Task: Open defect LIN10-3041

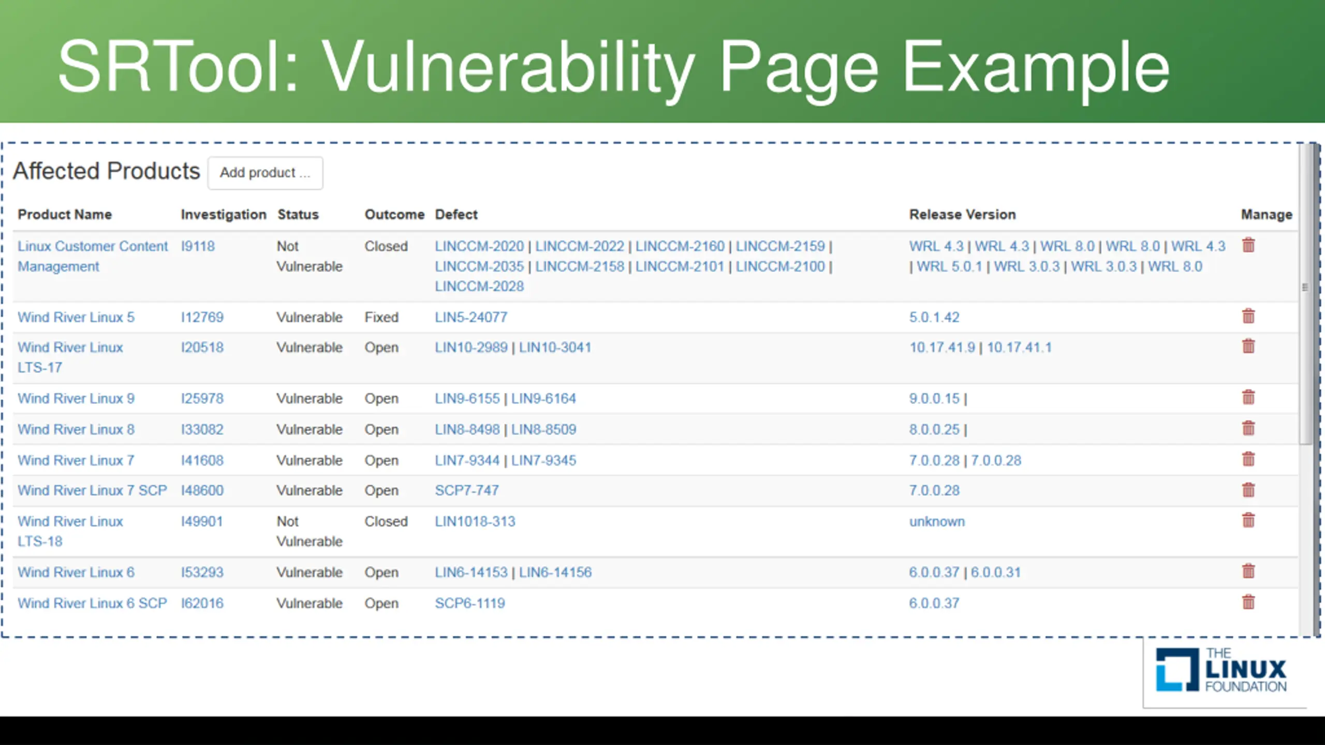Action: [555, 347]
